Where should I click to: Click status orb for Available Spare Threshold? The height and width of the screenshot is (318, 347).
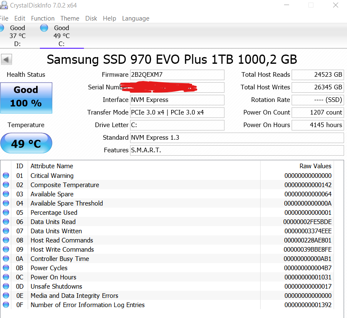(x=6, y=203)
